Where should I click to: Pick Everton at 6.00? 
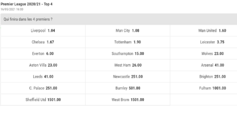pos(43,53)
